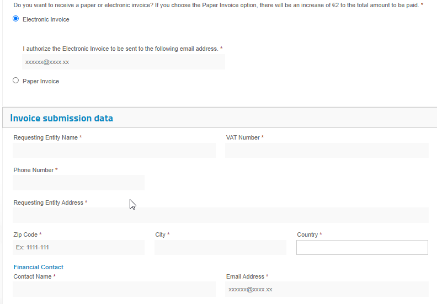Click the Financial Contact Name field
The height and width of the screenshot is (304, 437).
(x=114, y=289)
